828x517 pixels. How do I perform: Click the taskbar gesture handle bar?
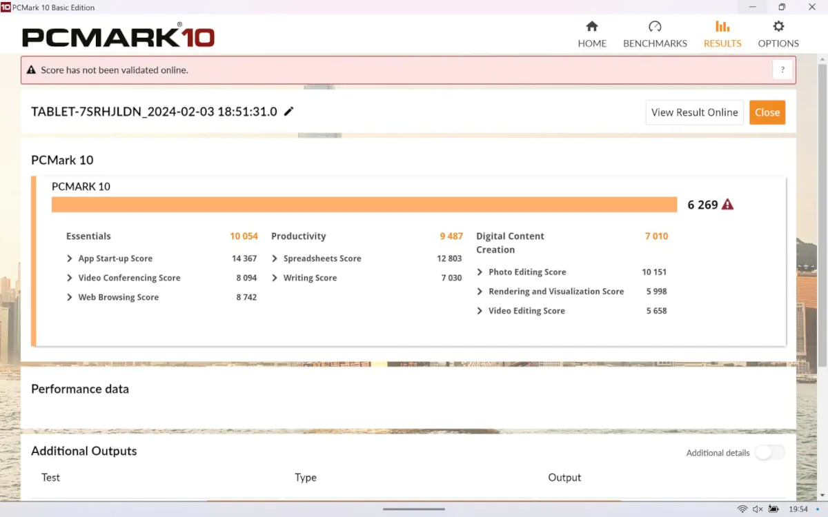[x=414, y=509]
